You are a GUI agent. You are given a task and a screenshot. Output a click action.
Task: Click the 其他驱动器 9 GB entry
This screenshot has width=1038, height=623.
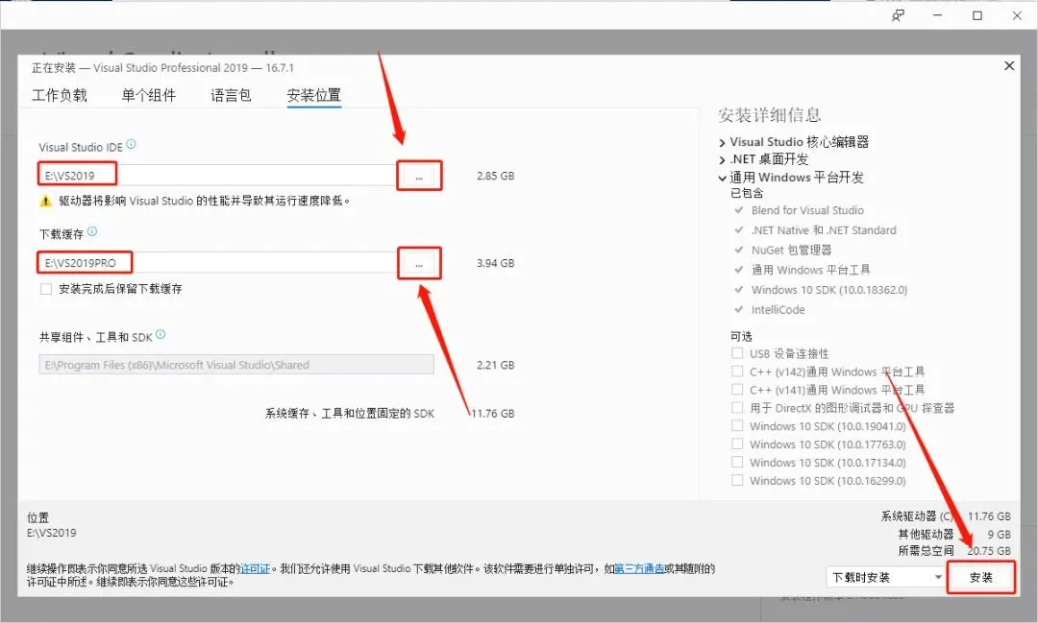pyautogui.click(x=954, y=534)
